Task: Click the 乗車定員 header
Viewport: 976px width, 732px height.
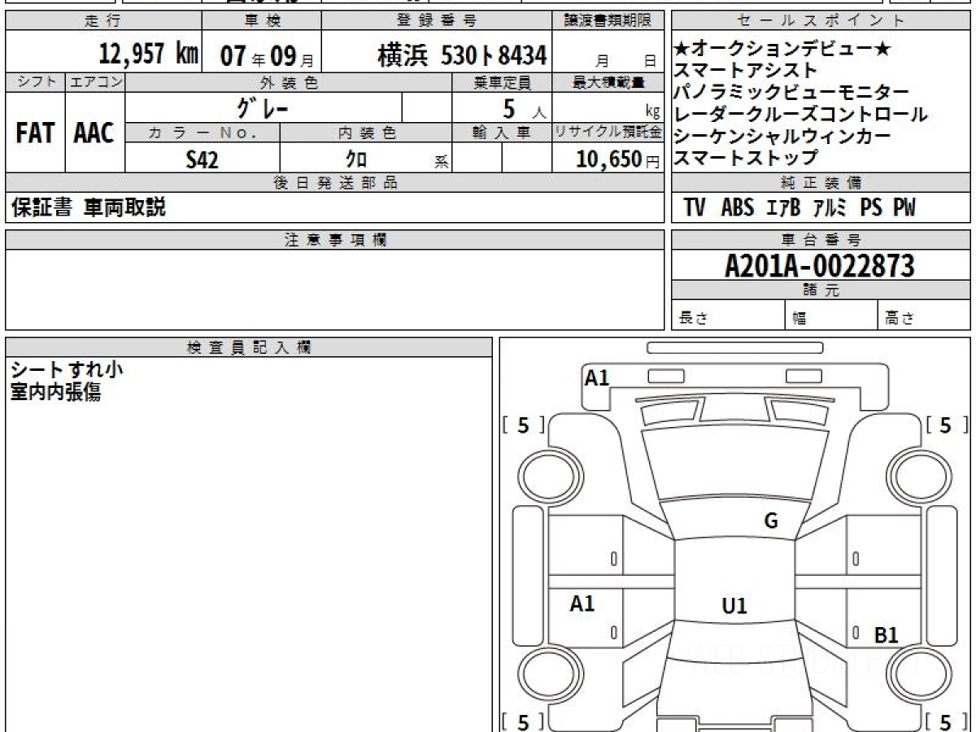Action: (502, 82)
